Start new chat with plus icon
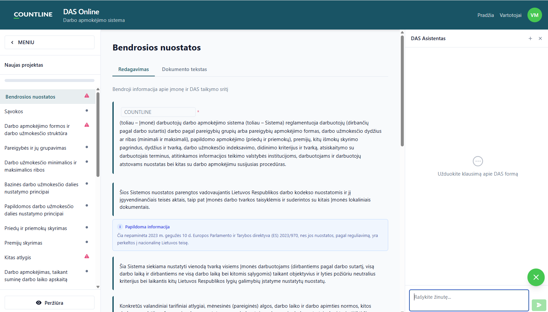The height and width of the screenshot is (312, 548). (530, 39)
